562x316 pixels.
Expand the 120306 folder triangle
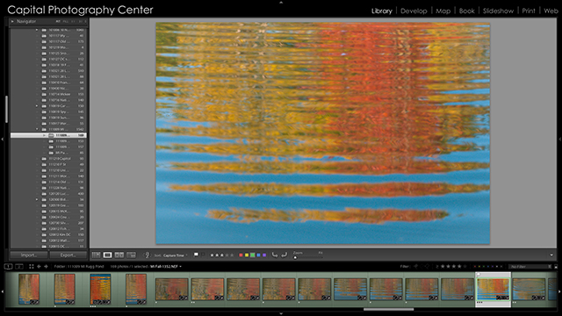tap(37, 199)
